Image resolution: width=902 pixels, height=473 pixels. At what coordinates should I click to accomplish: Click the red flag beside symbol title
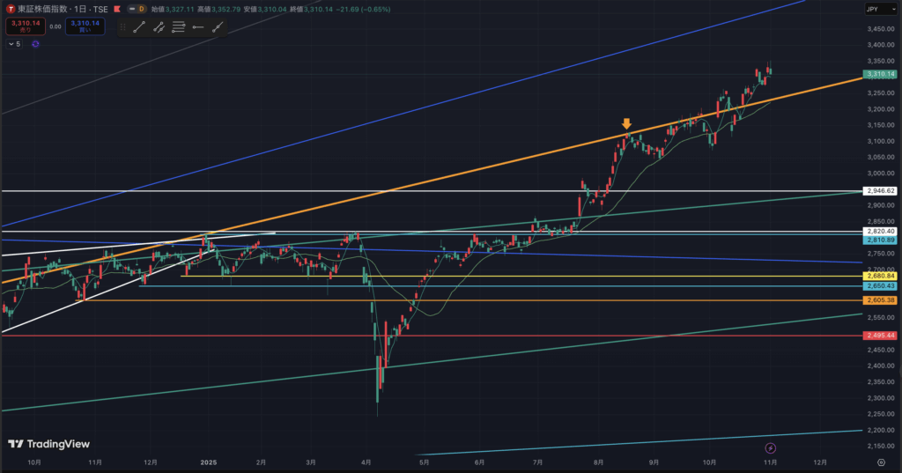[x=117, y=9]
